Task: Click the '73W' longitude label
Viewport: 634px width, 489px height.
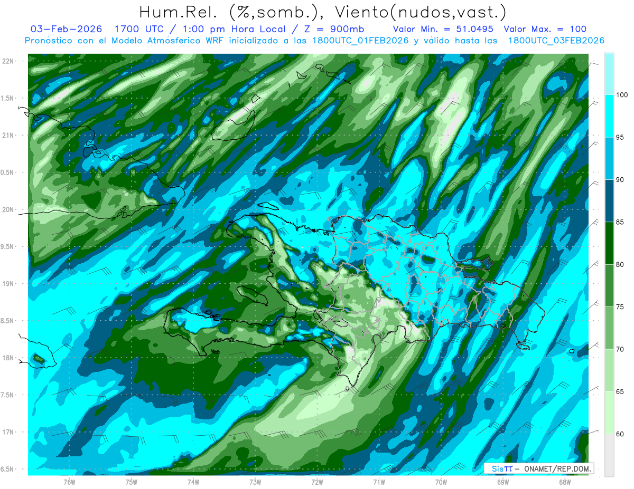Action: click(255, 482)
